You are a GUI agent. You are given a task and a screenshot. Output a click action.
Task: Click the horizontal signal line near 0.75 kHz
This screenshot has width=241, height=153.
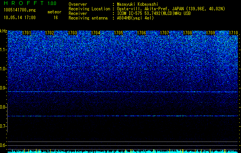click(x=123, y=116)
